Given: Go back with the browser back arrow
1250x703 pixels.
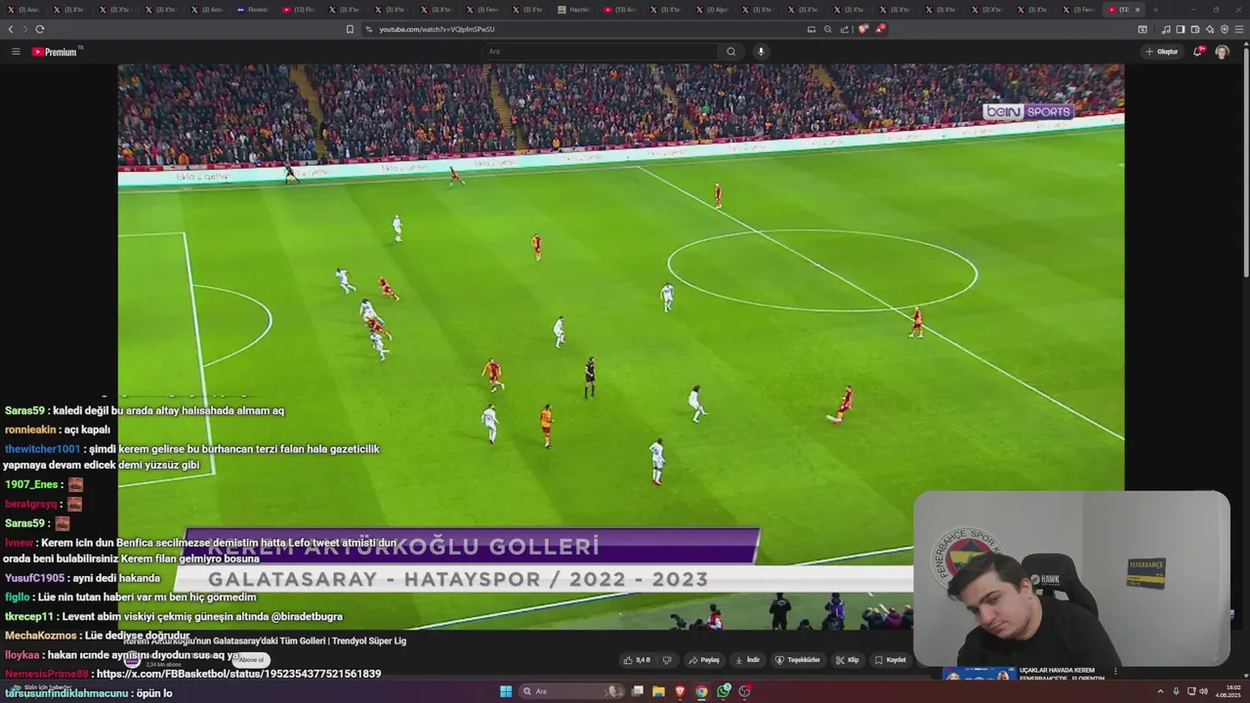Looking at the screenshot, I should coord(11,29).
